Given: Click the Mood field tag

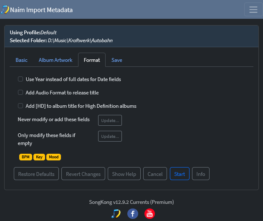Looking at the screenshot, I should (x=54, y=157).
